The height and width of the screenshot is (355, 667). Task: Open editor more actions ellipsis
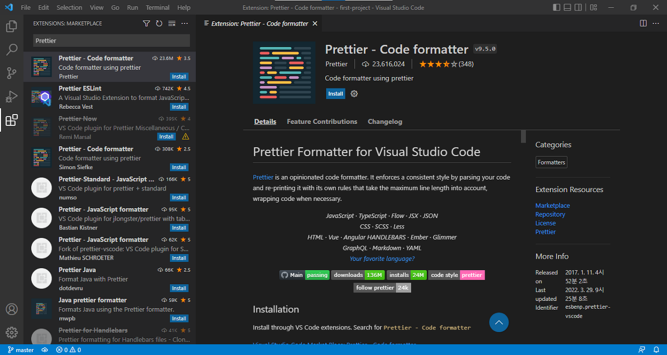[x=656, y=23]
